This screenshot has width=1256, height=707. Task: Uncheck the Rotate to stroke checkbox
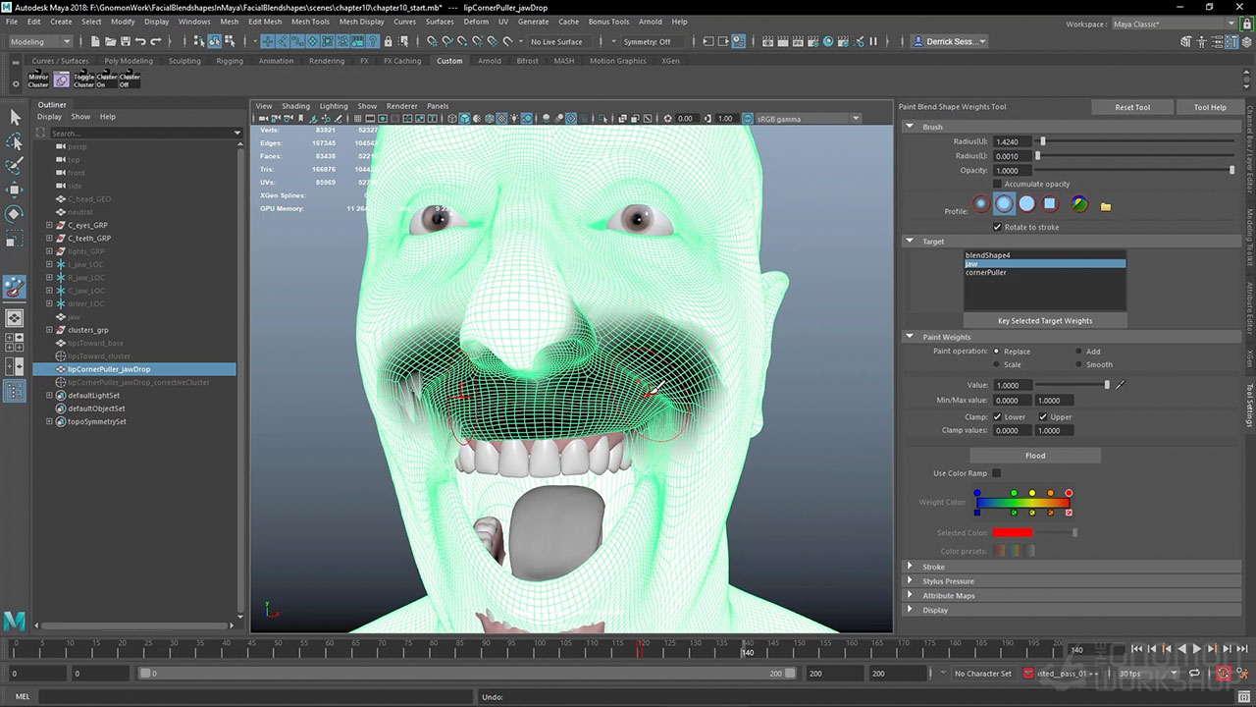pos(998,227)
